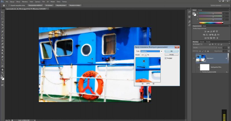Image resolution: width=231 pixels, height=121 pixels.
Task: Select the Rectangular Marquee tool
Action: 3,16
